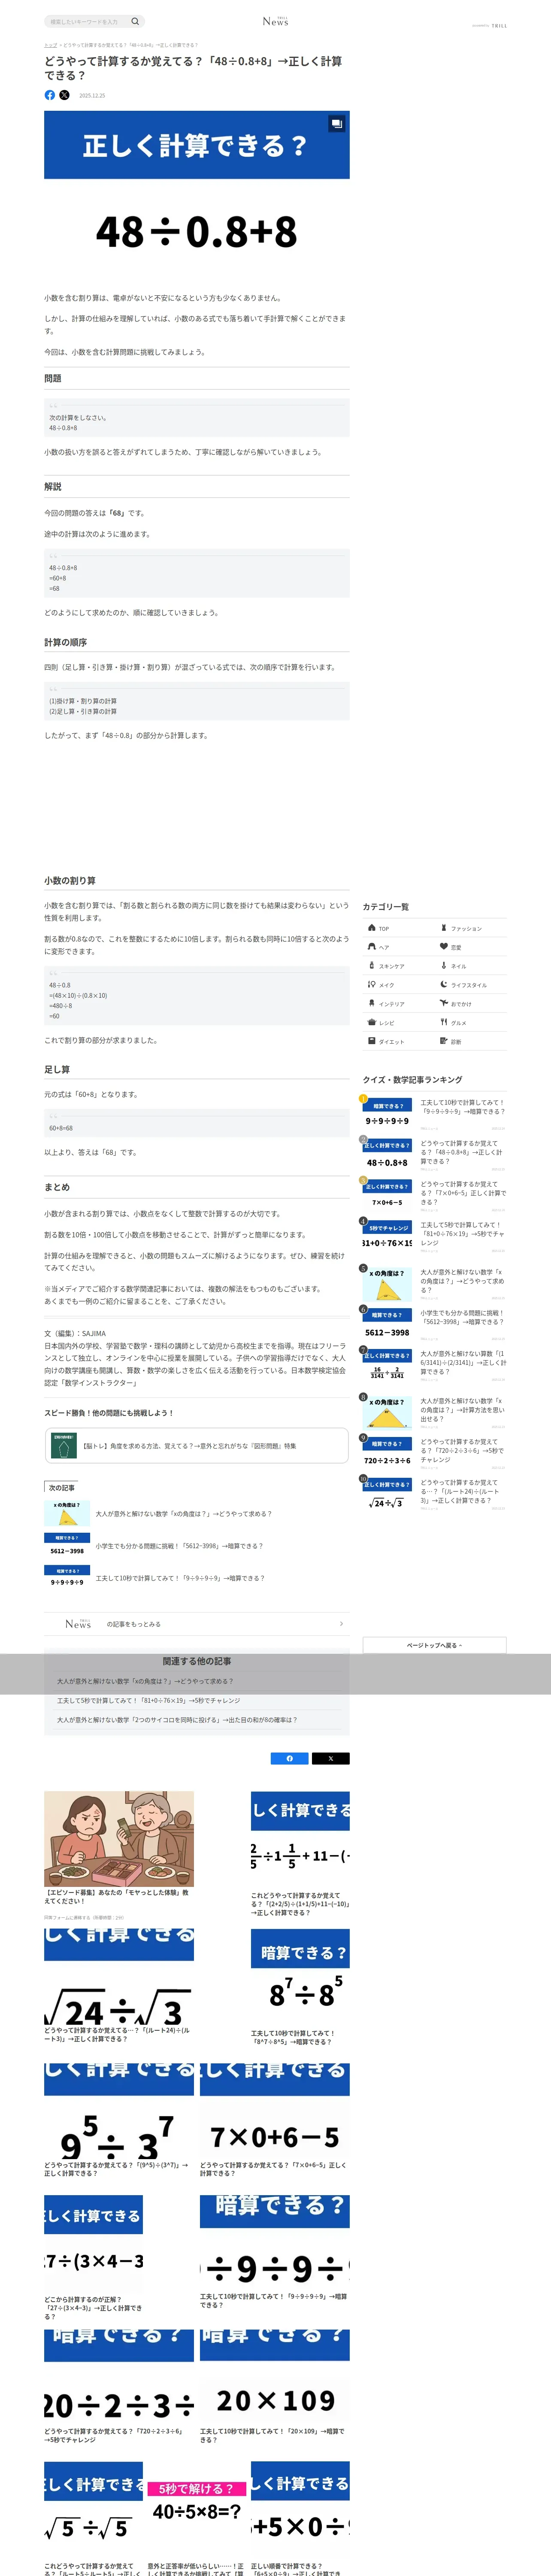Open next article 「xの角度は？」 どうやって求める
551x2576 pixels.
(x=183, y=1514)
